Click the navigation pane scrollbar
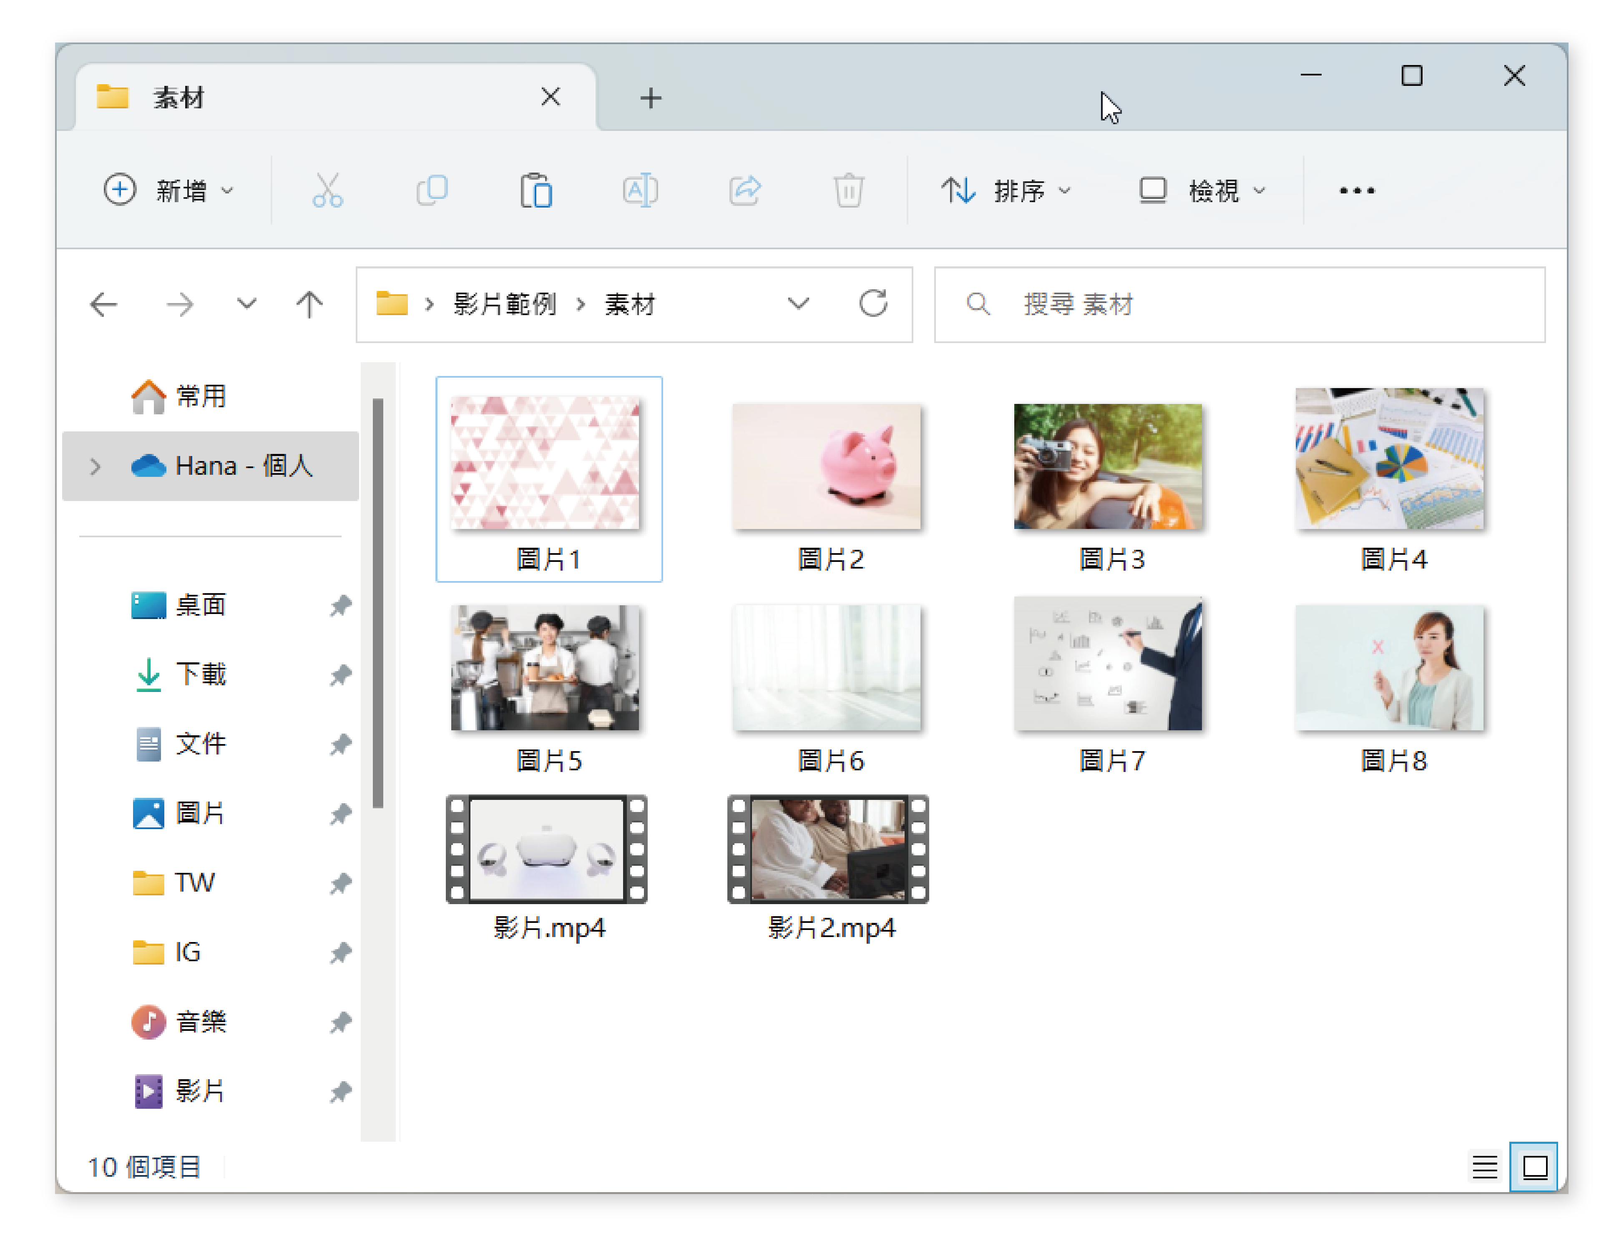Image resolution: width=1619 pixels, height=1238 pixels. (x=378, y=603)
